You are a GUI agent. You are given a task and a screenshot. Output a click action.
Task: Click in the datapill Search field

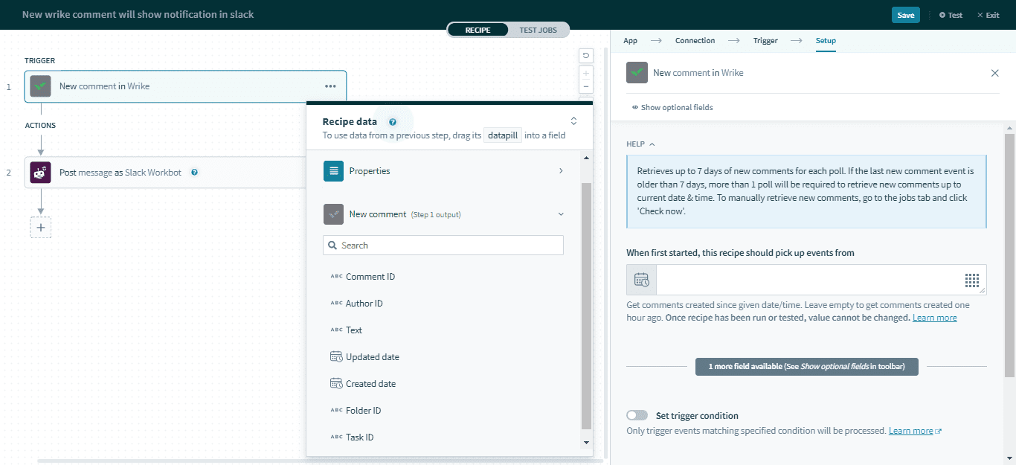pyautogui.click(x=443, y=246)
